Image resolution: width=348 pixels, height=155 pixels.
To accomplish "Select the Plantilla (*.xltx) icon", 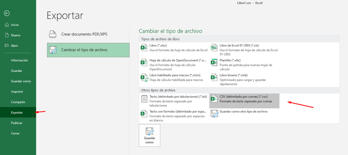I will pos(214,63).
